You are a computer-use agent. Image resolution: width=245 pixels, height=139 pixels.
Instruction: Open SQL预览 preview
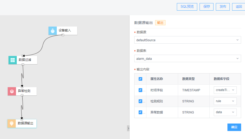click(187, 7)
